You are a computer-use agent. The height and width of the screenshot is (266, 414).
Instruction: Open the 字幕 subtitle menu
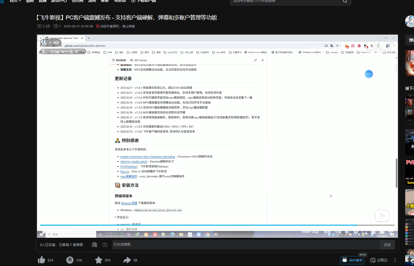point(338,232)
